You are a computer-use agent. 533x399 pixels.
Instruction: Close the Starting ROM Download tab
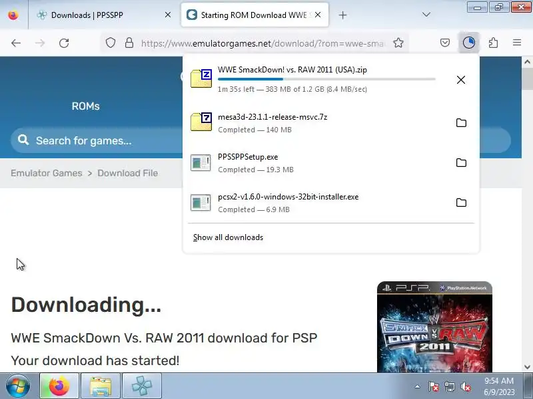tap(318, 15)
